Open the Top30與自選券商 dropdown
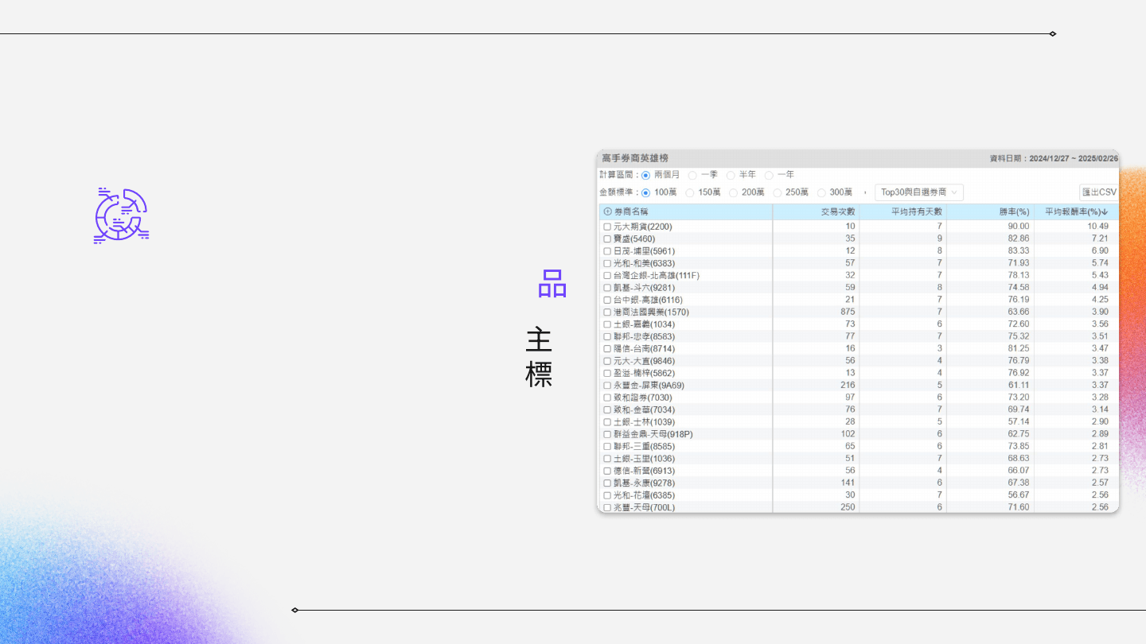The width and height of the screenshot is (1146, 644). [918, 192]
